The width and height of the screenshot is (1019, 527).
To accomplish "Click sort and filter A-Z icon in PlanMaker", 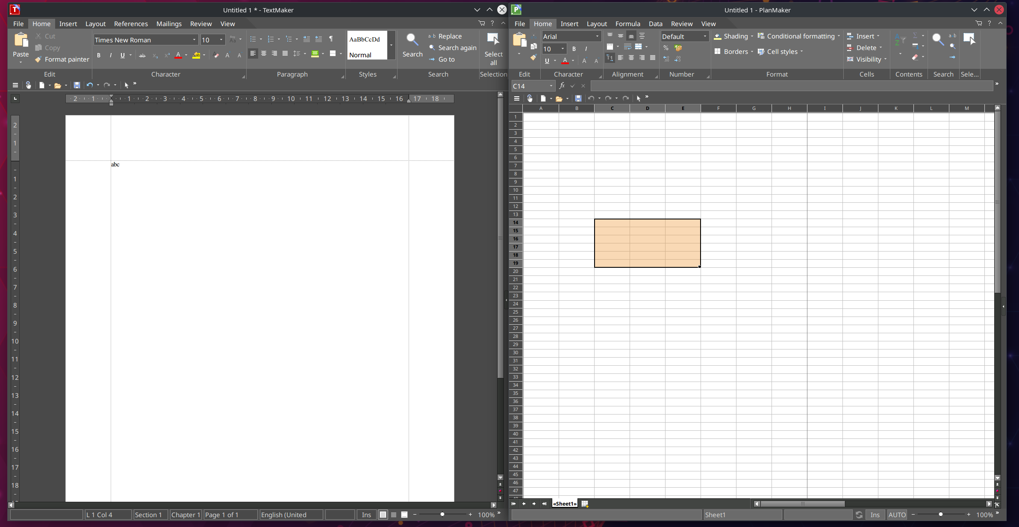I will point(900,41).
